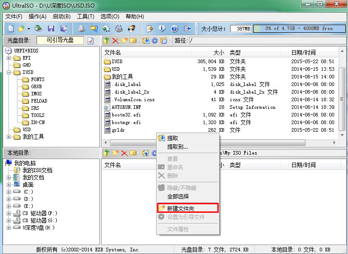The height and width of the screenshot is (254, 348).
Task: Expand the EFI folder in disc tree
Action: 8,58
